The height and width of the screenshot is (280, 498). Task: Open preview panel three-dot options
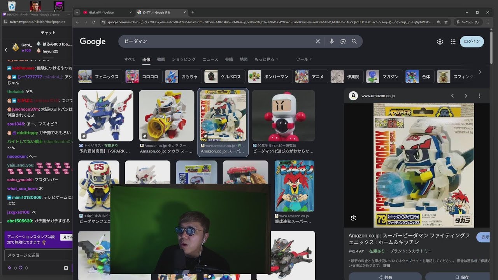pos(479,96)
